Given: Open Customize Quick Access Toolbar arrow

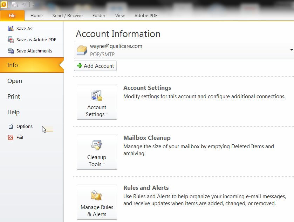Looking at the screenshot, I should click(33, 5).
